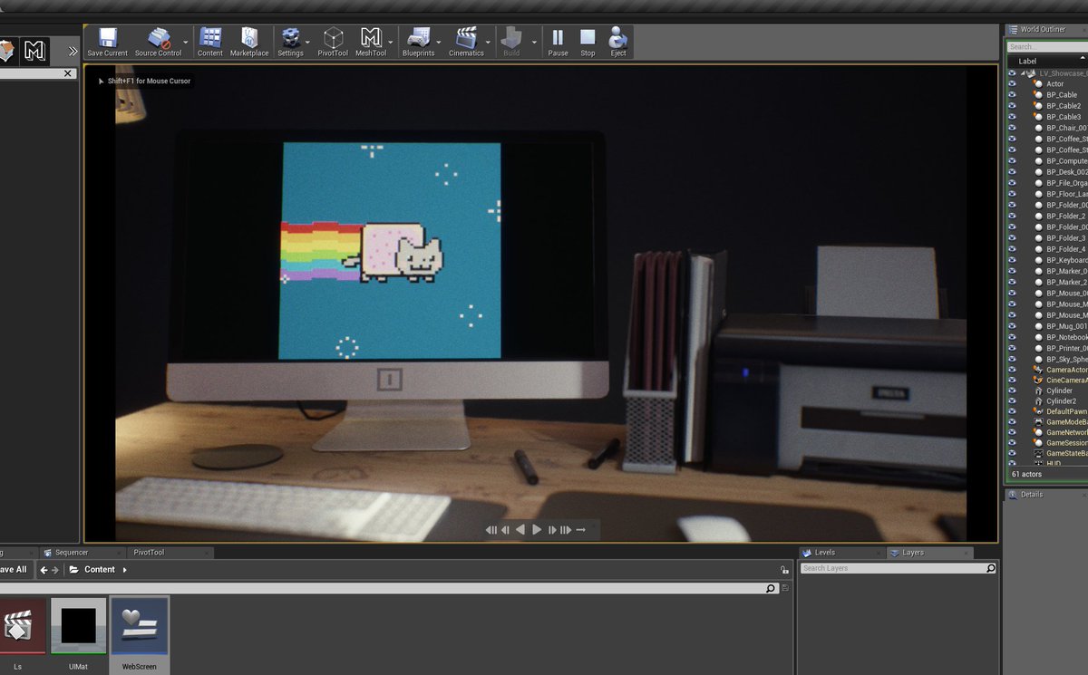
Task: Eject from the player controller
Action: [x=618, y=42]
